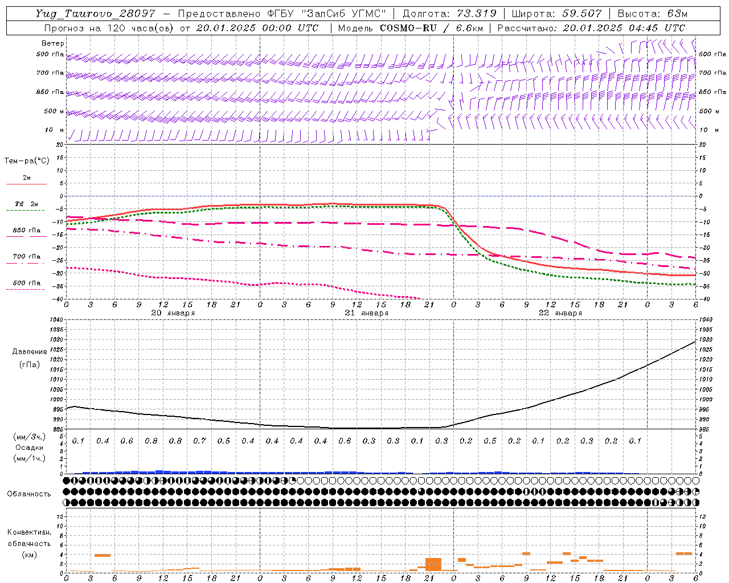Click the Высота: 63м field
The height and width of the screenshot is (583, 729).
(652, 14)
